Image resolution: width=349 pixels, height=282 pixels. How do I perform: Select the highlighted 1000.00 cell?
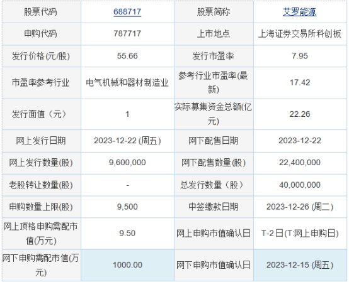[127, 265]
